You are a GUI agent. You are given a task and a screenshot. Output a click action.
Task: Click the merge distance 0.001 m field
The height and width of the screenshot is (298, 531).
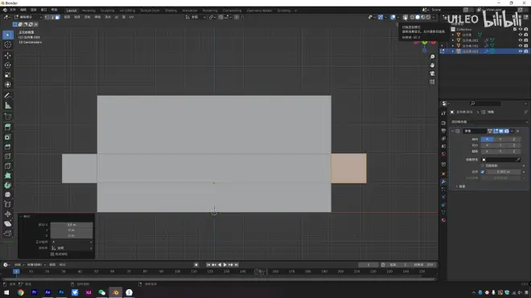point(503,172)
